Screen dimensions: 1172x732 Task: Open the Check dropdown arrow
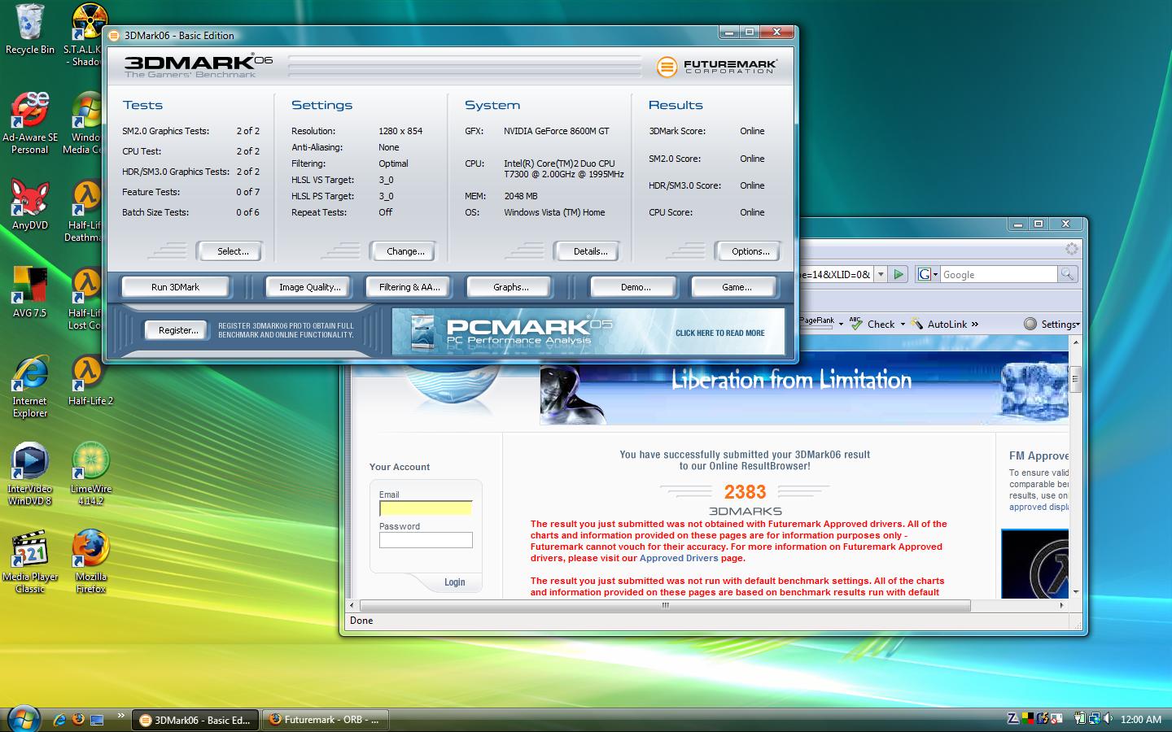pyautogui.click(x=902, y=324)
